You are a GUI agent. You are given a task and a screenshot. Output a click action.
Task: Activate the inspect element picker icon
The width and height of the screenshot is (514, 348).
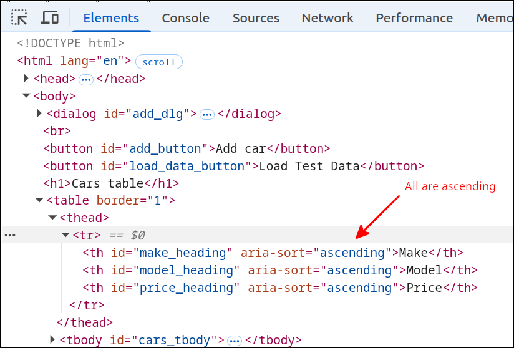coord(20,17)
